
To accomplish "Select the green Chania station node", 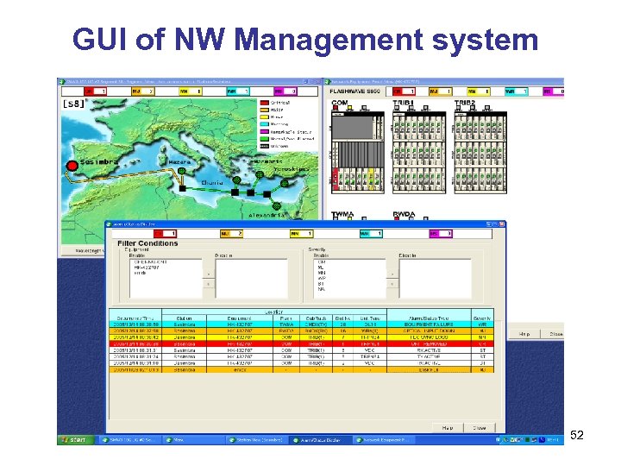I will tap(236, 180).
